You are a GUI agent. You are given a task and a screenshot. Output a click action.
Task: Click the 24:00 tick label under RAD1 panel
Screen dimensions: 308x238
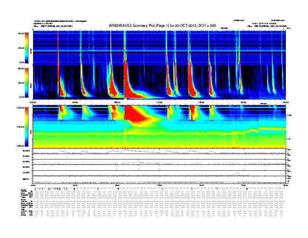point(285,102)
